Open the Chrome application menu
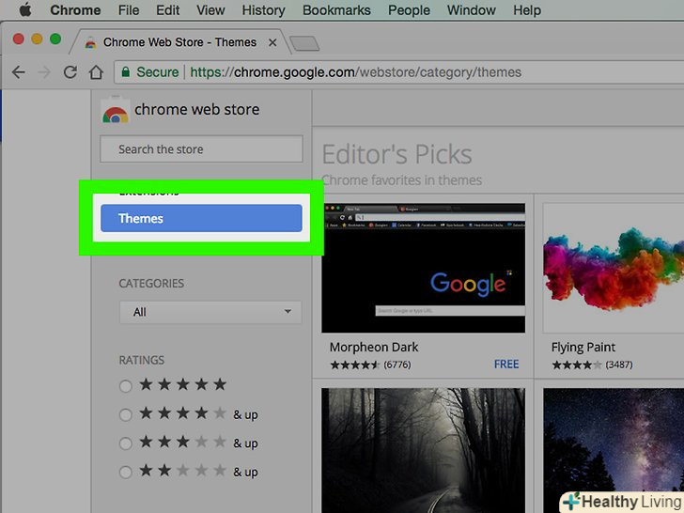 pyautogui.click(x=75, y=10)
